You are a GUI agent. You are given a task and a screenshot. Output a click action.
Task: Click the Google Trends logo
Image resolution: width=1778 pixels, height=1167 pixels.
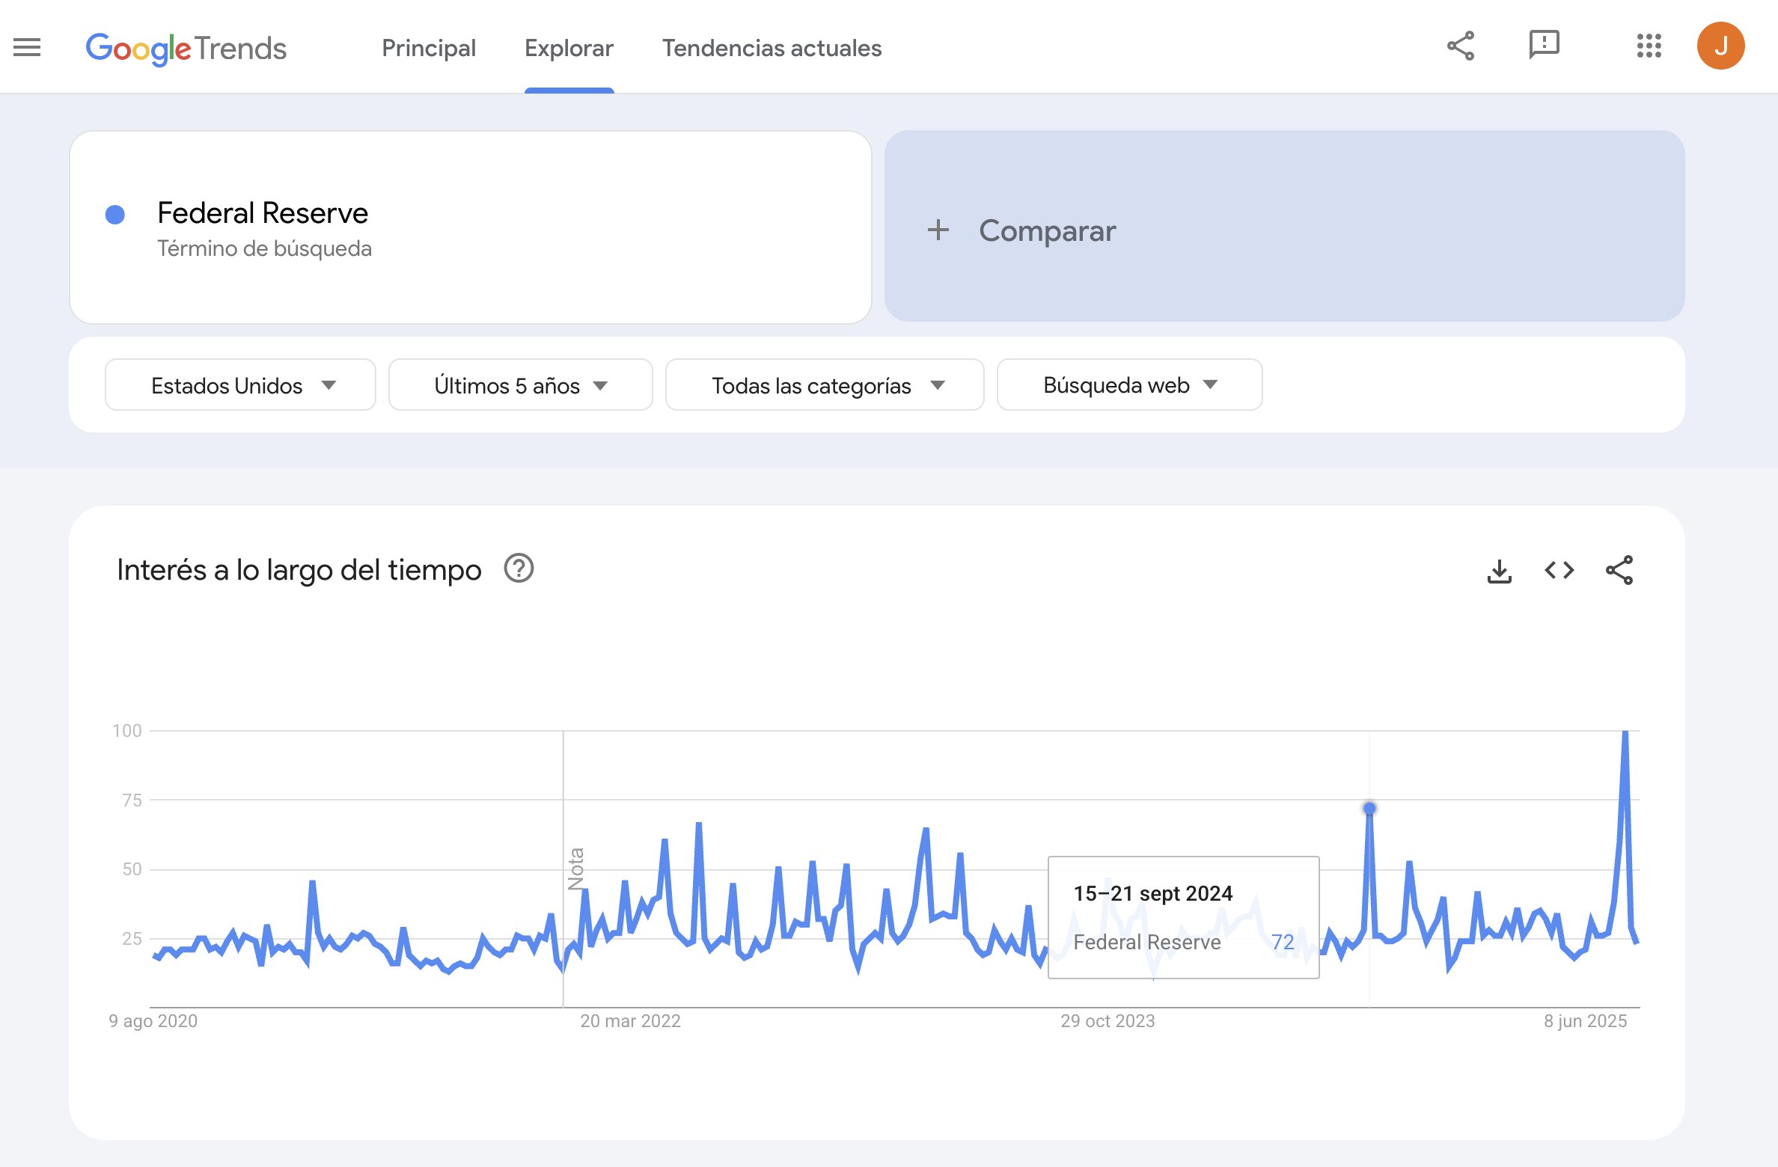[186, 49]
